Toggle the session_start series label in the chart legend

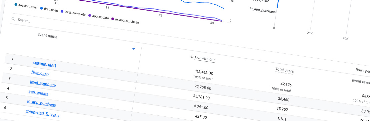pyautogui.click(x=28, y=6)
